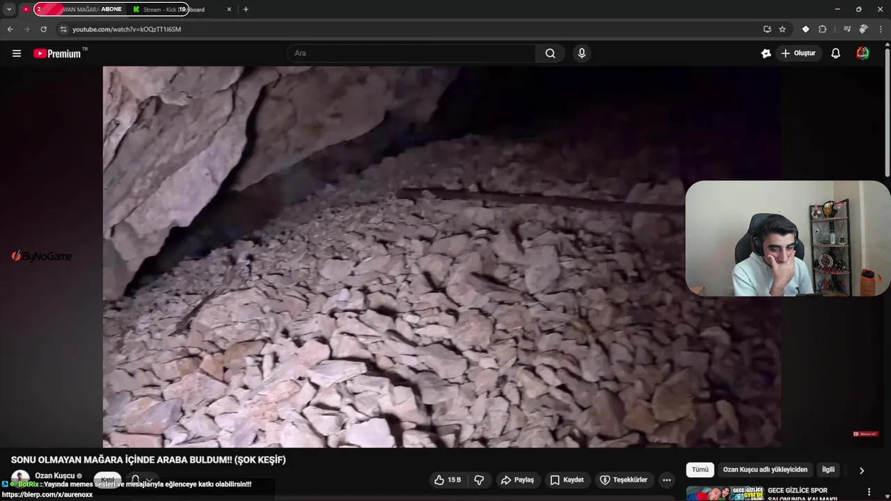
Task: Click the cave video player area
Action: coord(441,257)
